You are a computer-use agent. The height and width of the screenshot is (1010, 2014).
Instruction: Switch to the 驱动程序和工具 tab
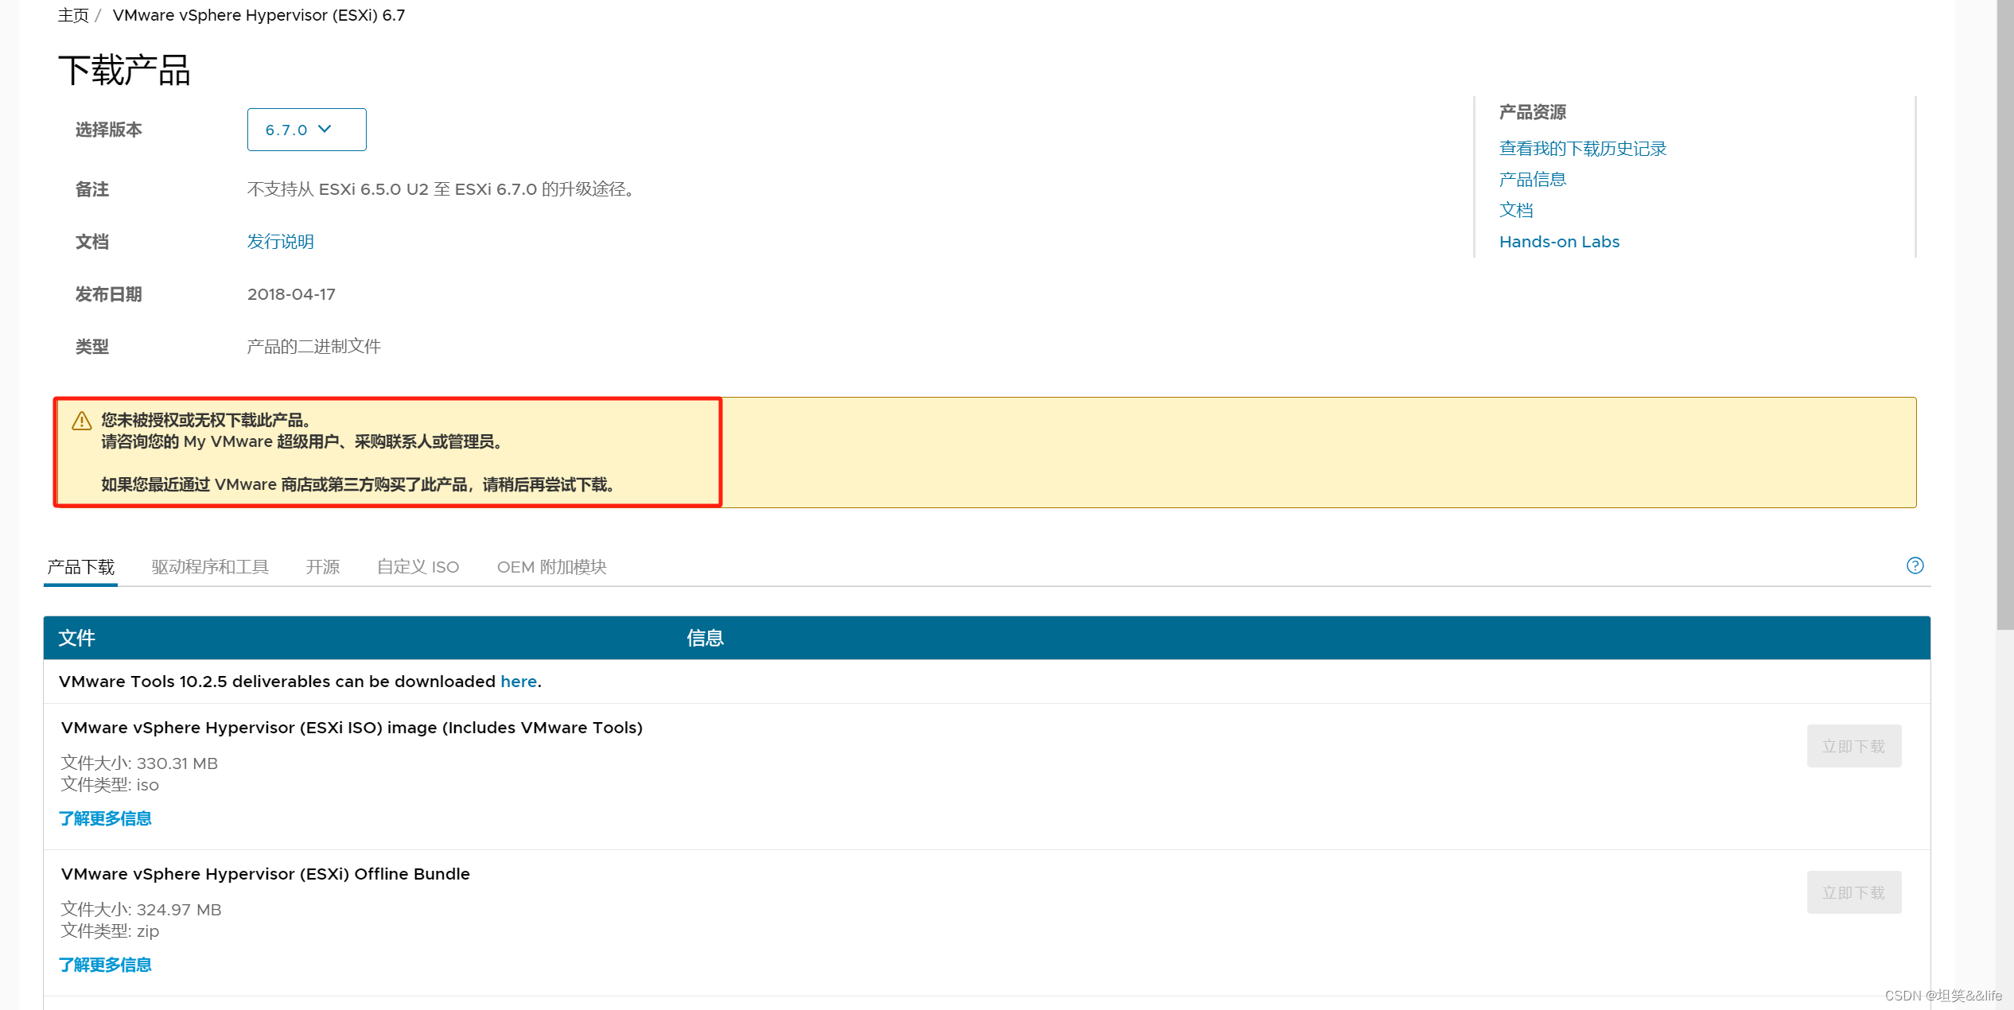[210, 567]
